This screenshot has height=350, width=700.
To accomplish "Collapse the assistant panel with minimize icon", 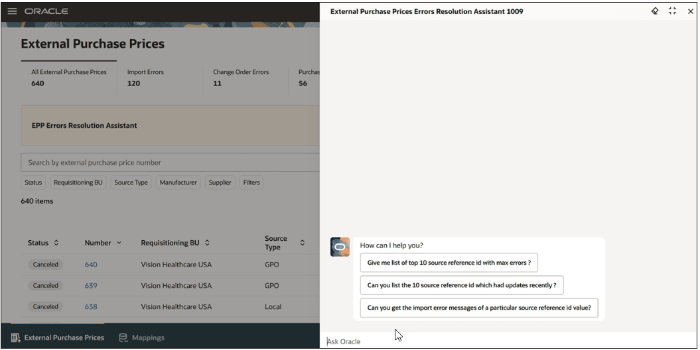I will point(672,11).
